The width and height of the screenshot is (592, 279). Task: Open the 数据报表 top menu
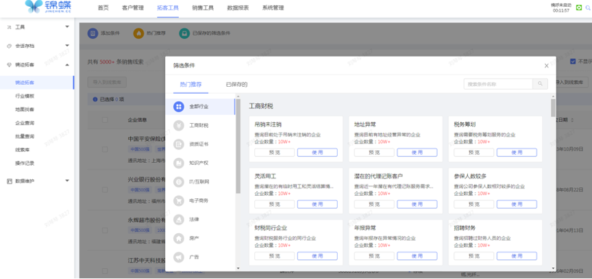pos(238,8)
